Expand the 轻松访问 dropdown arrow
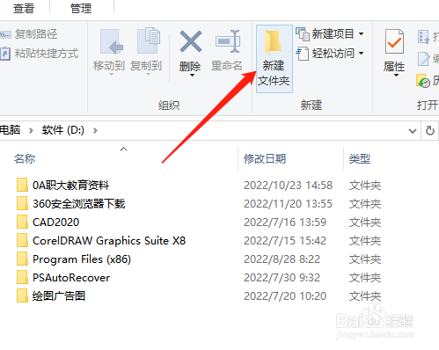Image resolution: width=439 pixels, height=350 pixels. click(362, 54)
